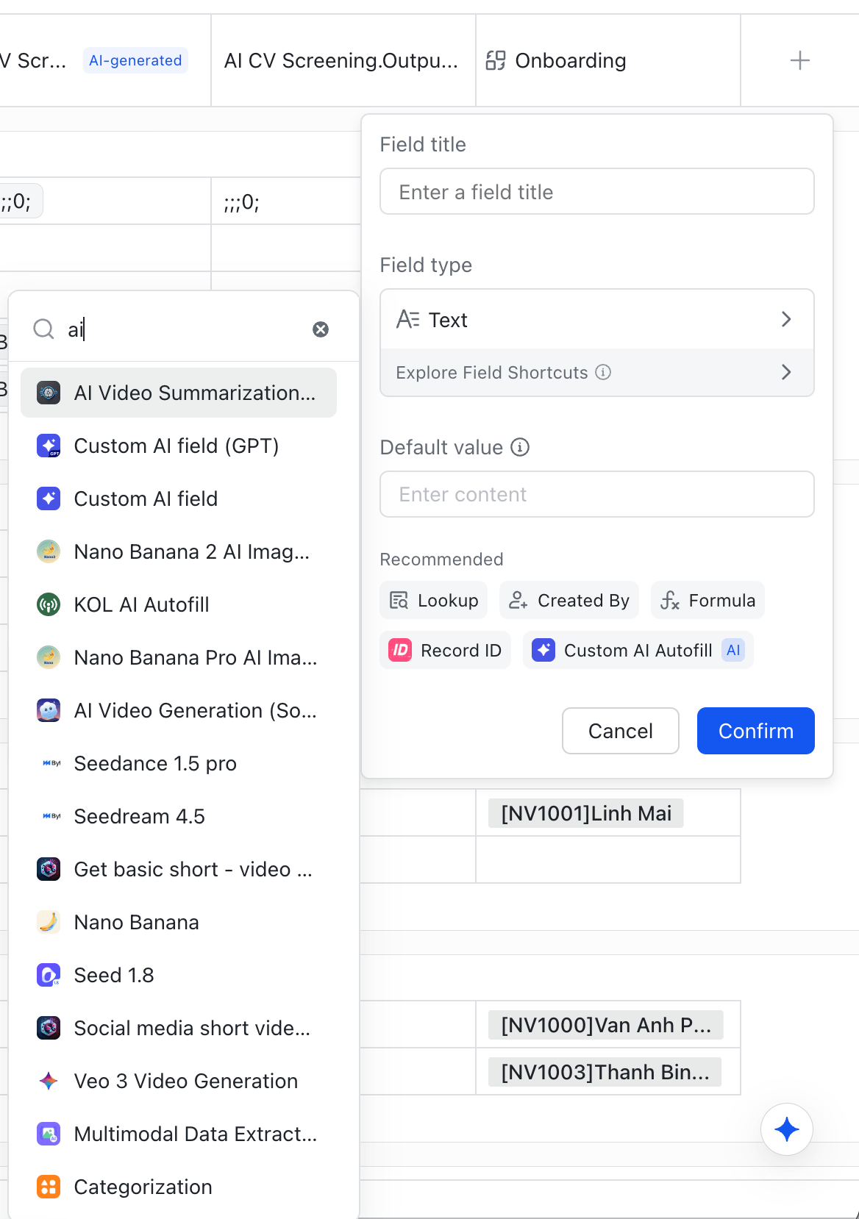Select Seedream 4.5 from the list
This screenshot has height=1219, width=859.
coord(179,816)
